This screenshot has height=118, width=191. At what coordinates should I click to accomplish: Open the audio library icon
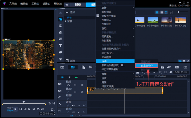60,26
